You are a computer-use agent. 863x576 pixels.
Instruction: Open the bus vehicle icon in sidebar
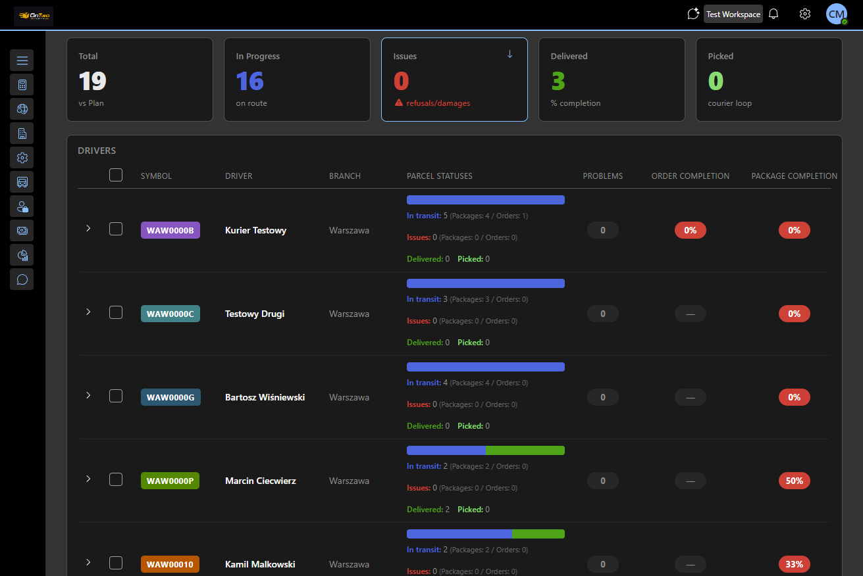coord(22,182)
